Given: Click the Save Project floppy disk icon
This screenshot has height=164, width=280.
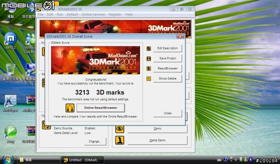Looking at the screenshot, I should [149, 59].
